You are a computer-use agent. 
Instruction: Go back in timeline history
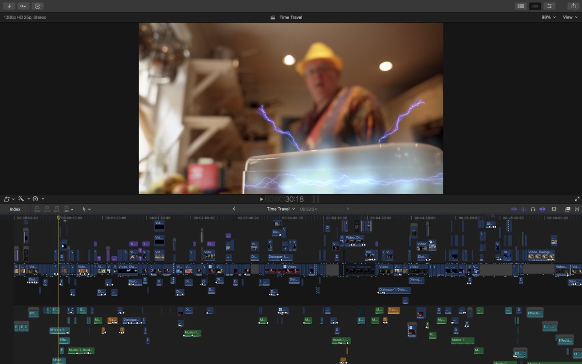[234, 209]
